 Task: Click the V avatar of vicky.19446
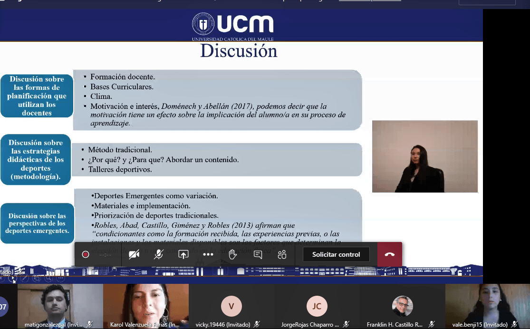pos(231,306)
